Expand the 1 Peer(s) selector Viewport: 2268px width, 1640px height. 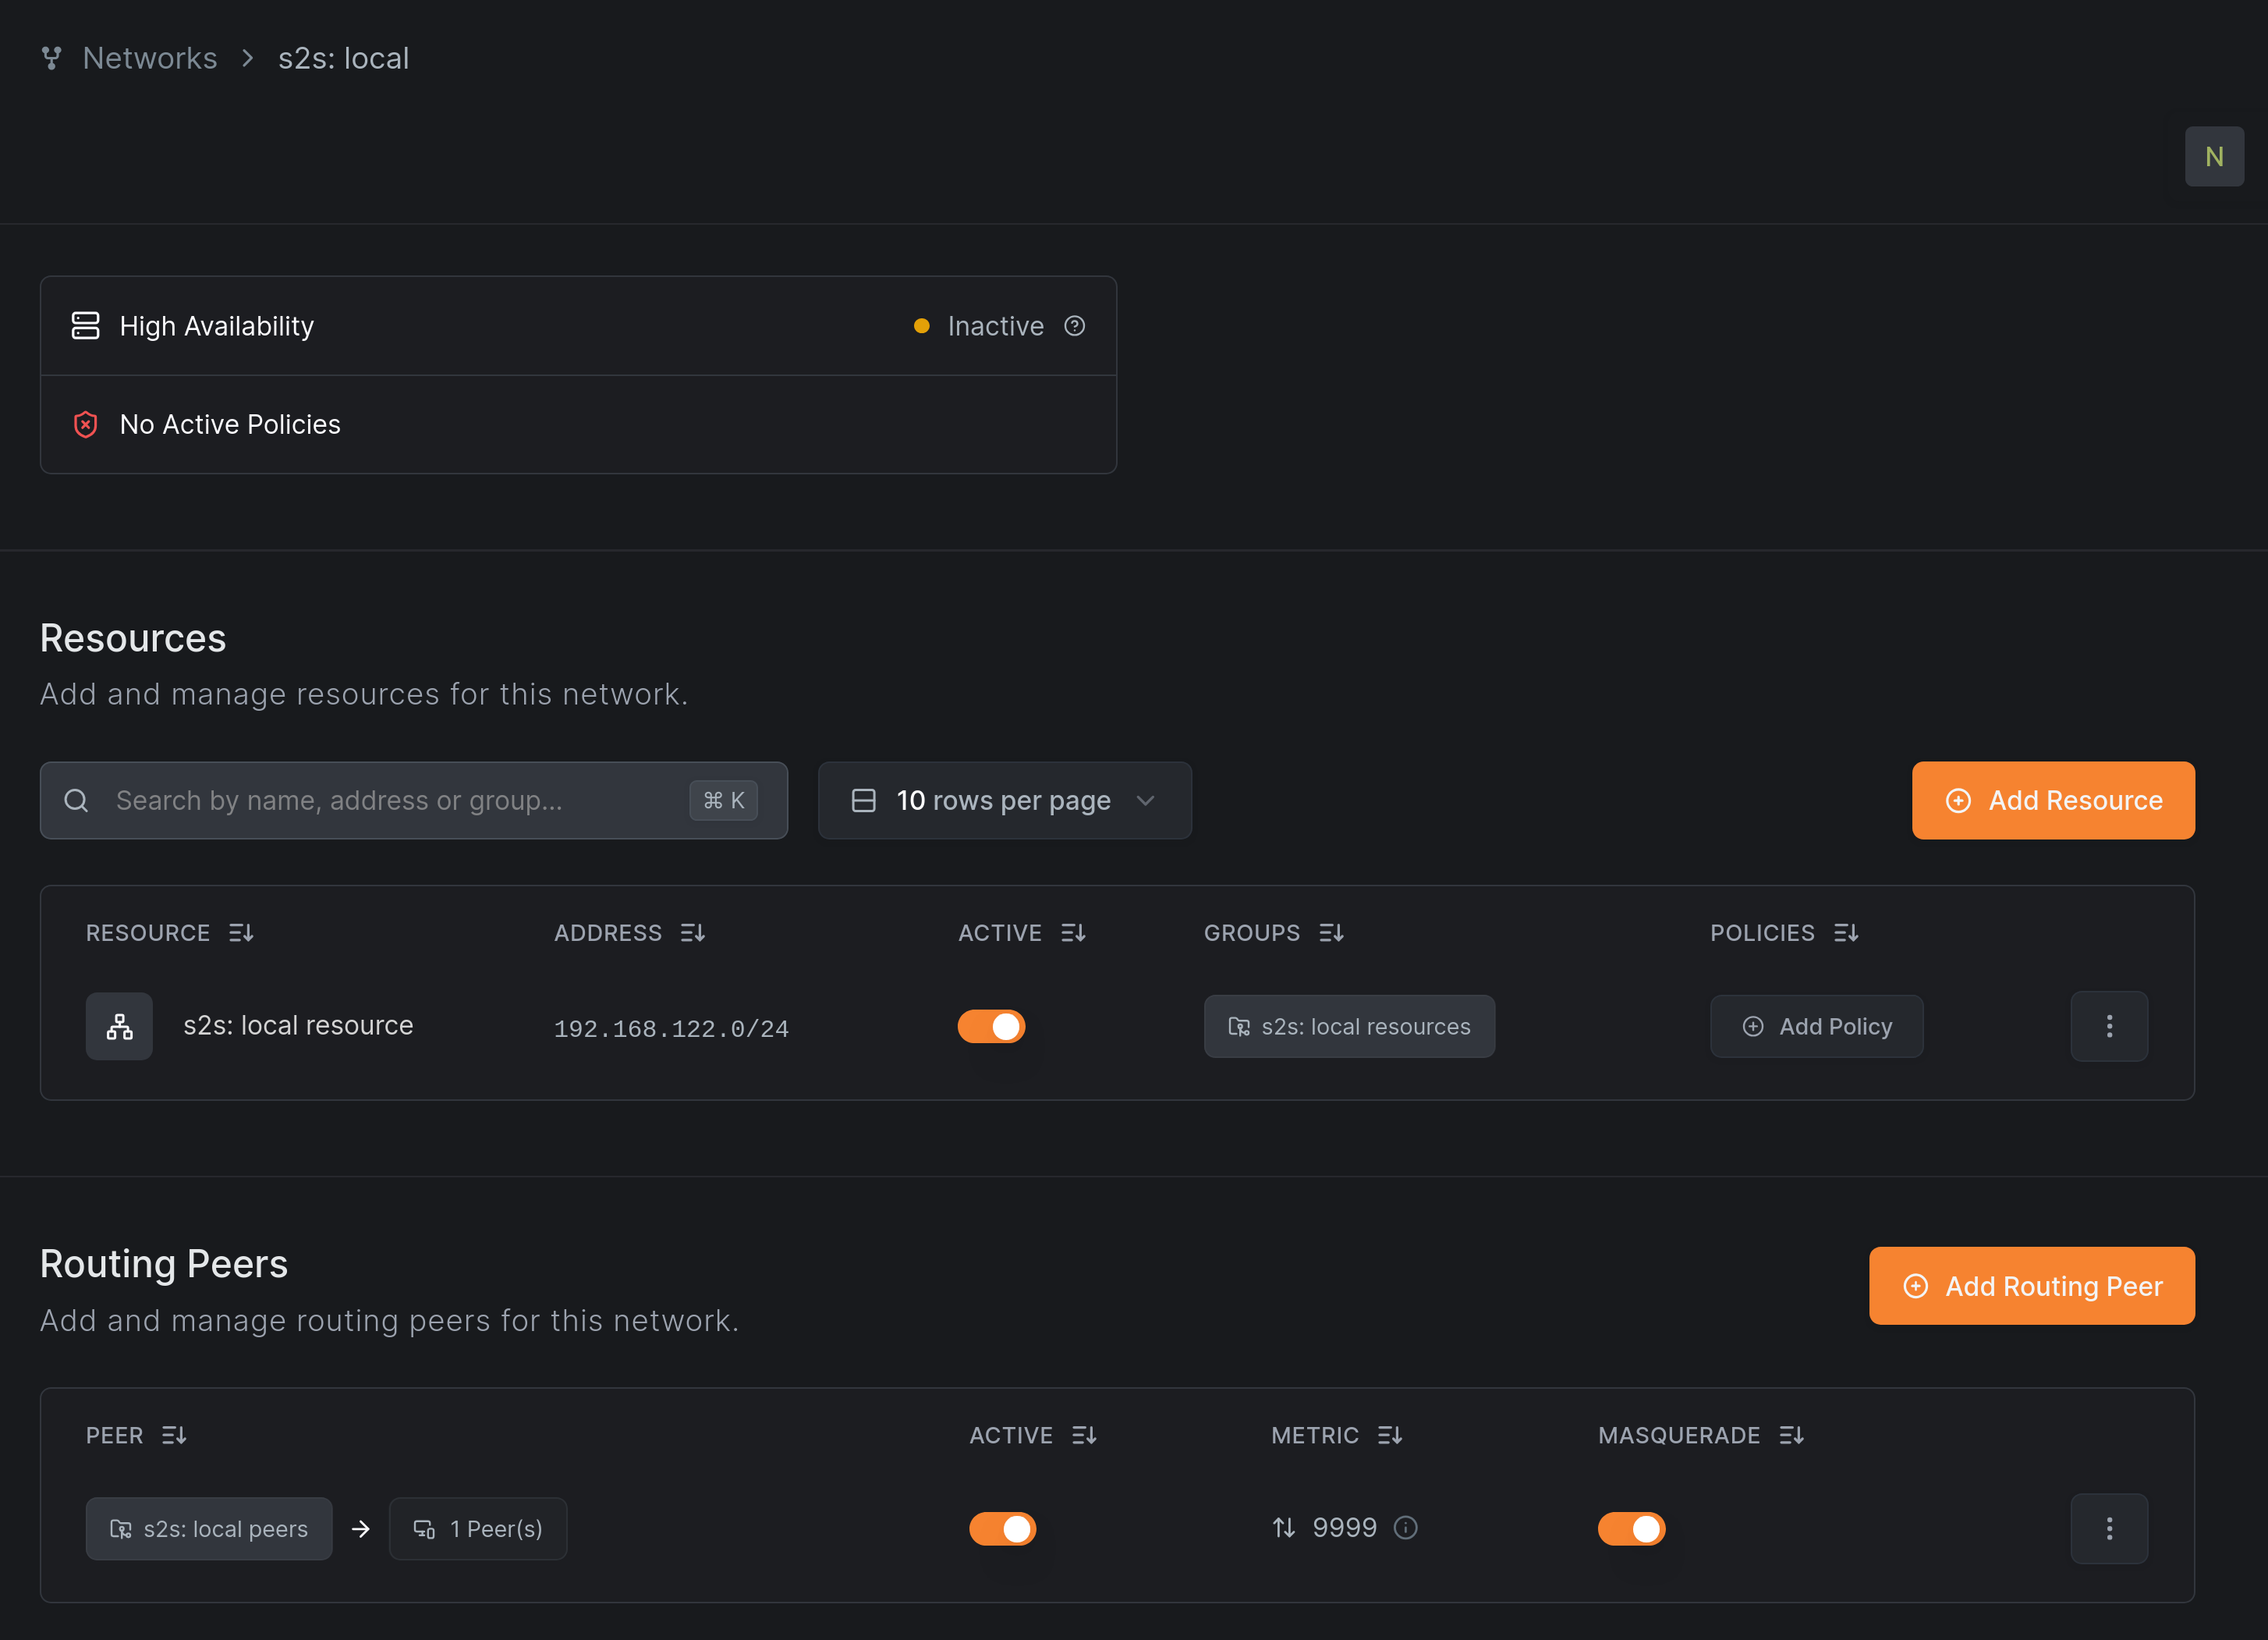point(478,1528)
